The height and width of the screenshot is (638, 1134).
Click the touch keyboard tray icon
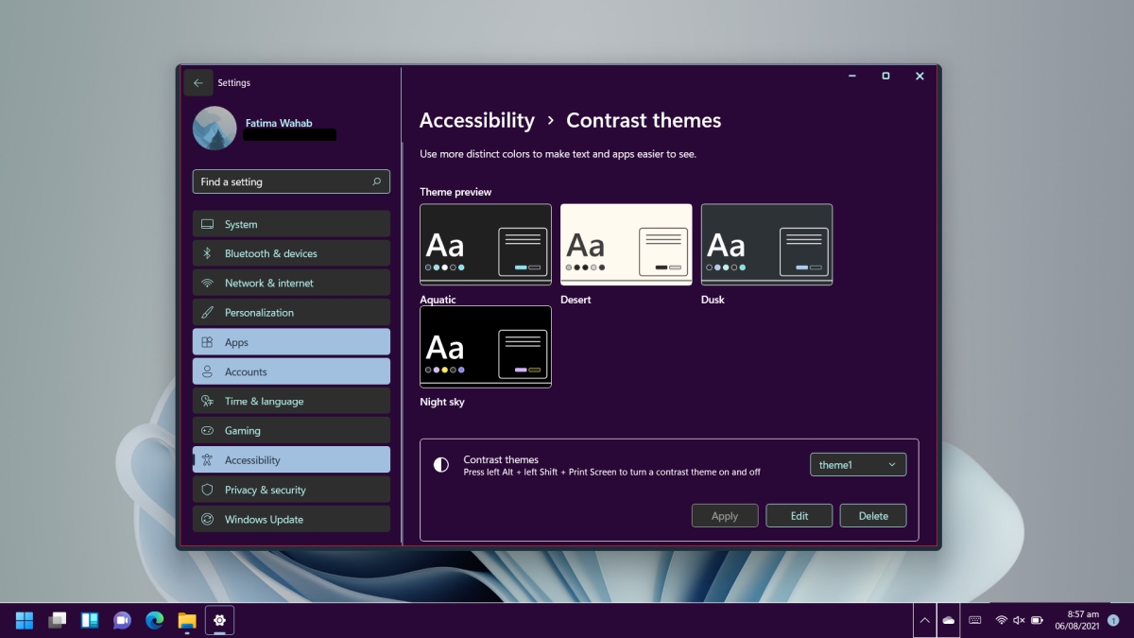click(x=974, y=620)
